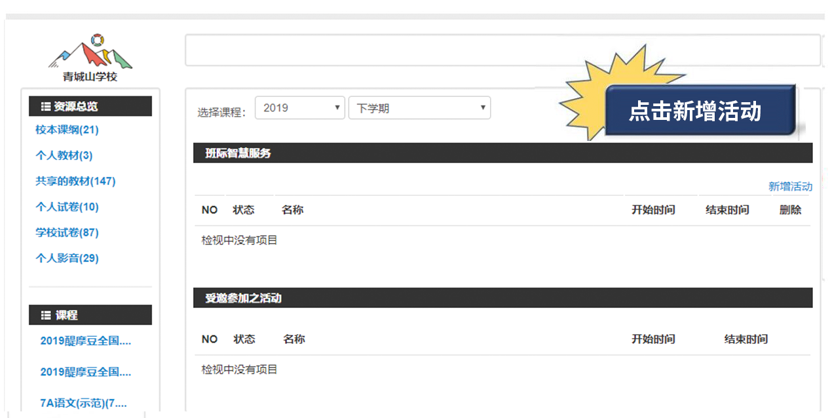Open the second 2019醍摩豆全国 course
The width and height of the screenshot is (830, 418).
pos(86,372)
